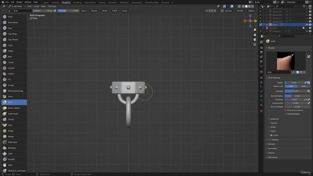Open the Mask menu in viewport header
This screenshot has width=313, height=176.
(44, 6)
